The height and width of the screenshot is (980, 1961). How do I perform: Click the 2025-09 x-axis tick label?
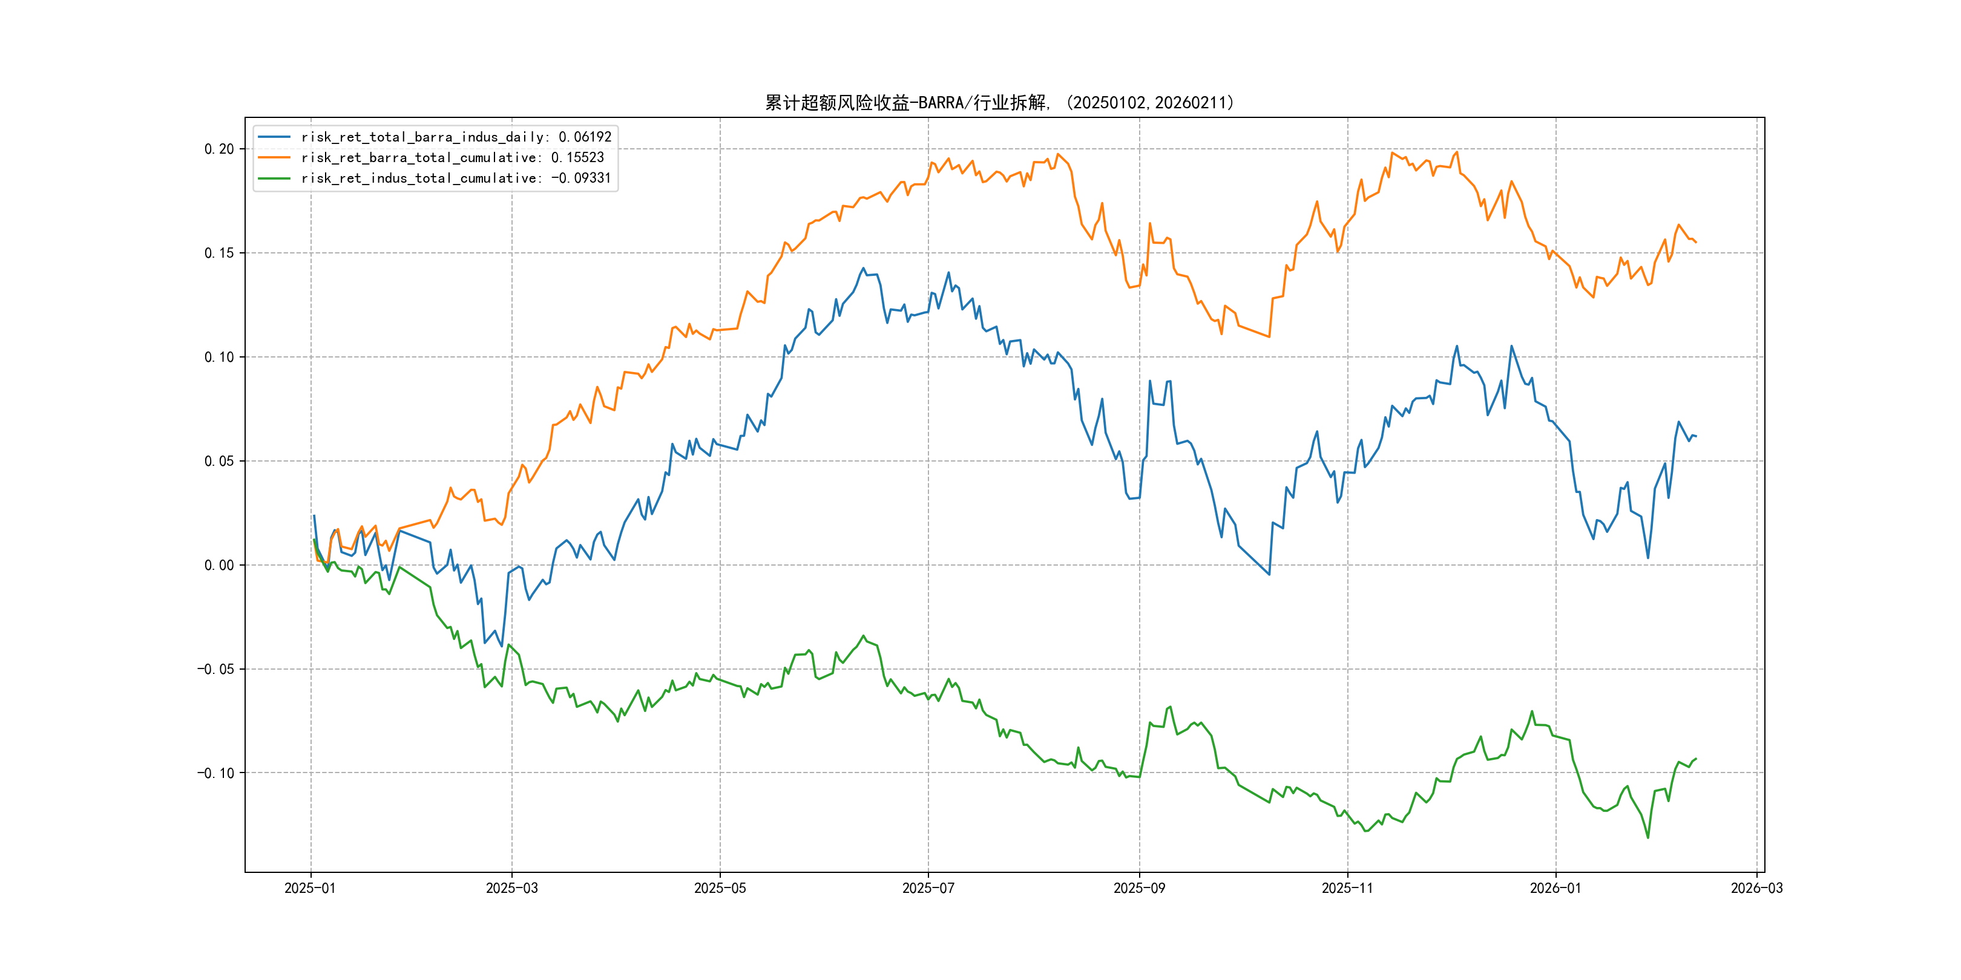click(1139, 888)
